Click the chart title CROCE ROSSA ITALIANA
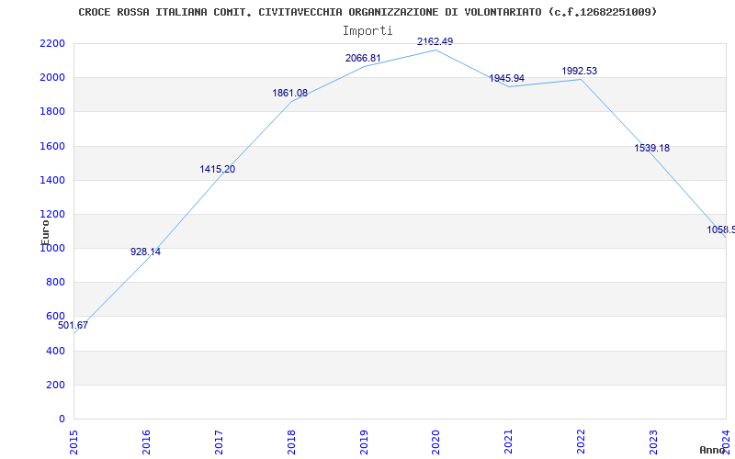The height and width of the screenshot is (459, 735). pos(367,12)
